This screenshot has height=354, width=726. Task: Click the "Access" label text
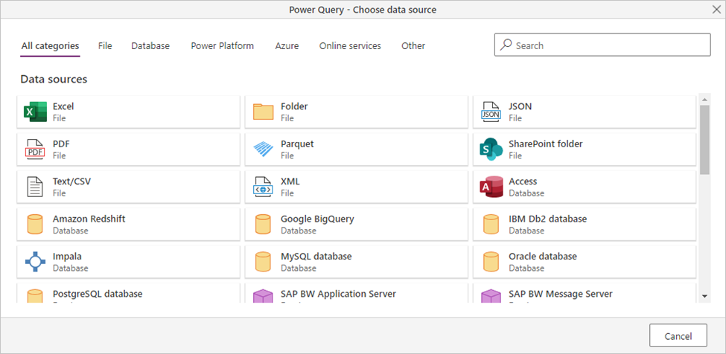(523, 181)
